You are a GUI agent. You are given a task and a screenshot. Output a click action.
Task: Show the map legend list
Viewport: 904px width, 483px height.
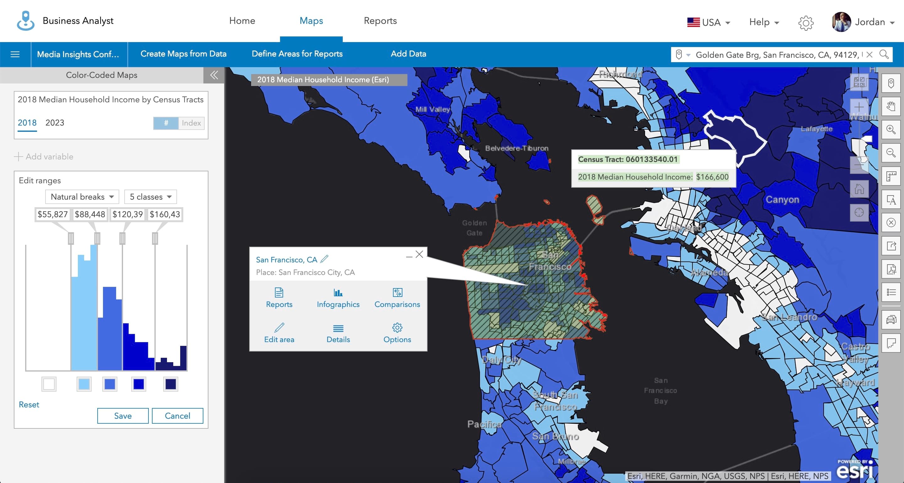891,292
